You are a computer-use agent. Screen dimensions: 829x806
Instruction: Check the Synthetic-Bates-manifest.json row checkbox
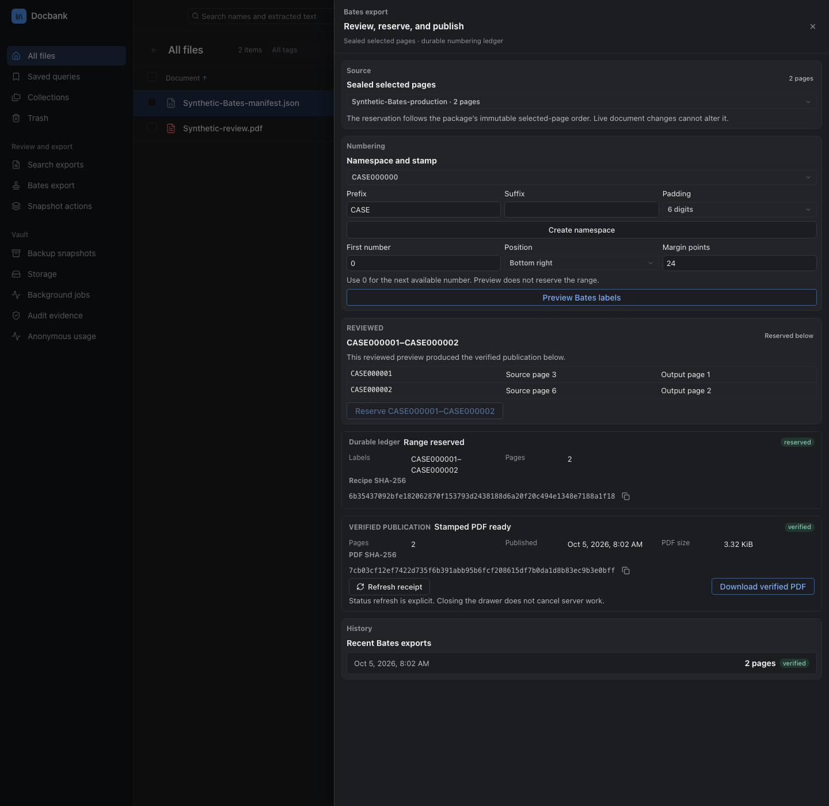[152, 102]
